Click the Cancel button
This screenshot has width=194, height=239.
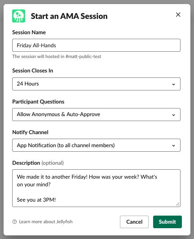pyautogui.click(x=134, y=222)
